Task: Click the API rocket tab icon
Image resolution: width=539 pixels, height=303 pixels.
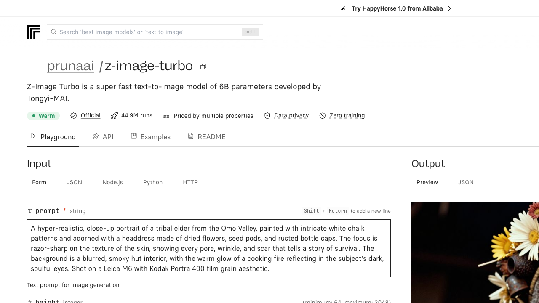Action: (96, 136)
